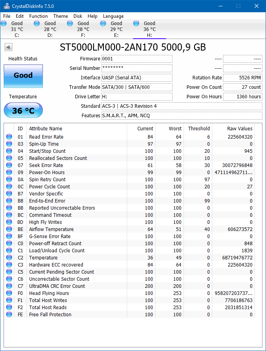Image resolution: width=266 pixels, height=351 pixels.
Task: Click status icon for Airflow Temperature
Action: (9, 229)
